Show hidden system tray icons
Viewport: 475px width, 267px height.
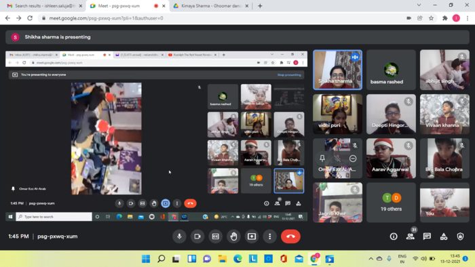(x=370, y=259)
